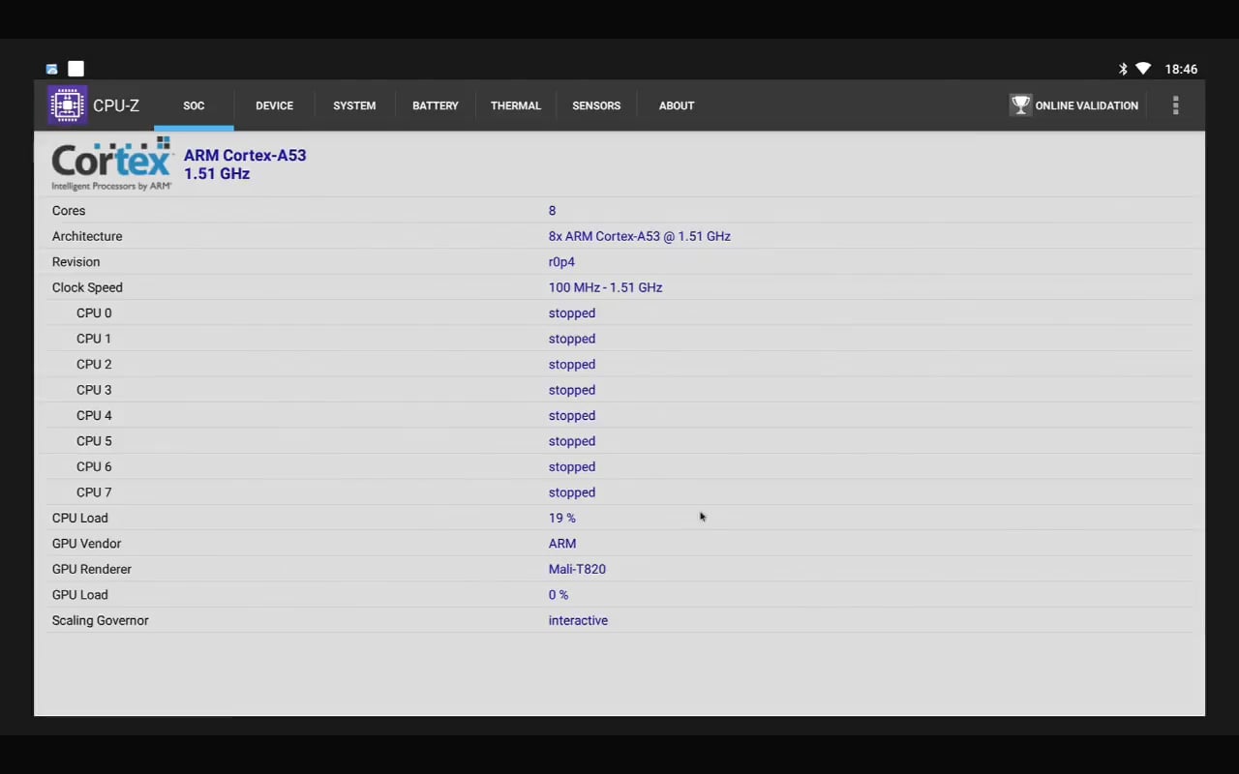The image size is (1239, 774).
Task: Select the Revision row label
Action: (x=76, y=262)
